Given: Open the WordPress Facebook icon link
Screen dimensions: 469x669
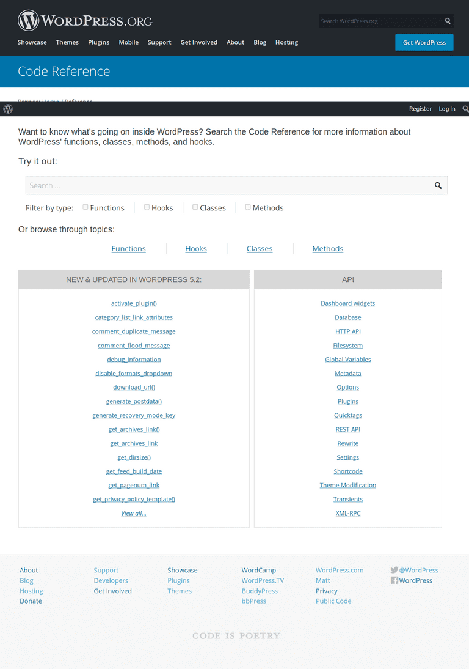Looking at the screenshot, I should tap(394, 580).
